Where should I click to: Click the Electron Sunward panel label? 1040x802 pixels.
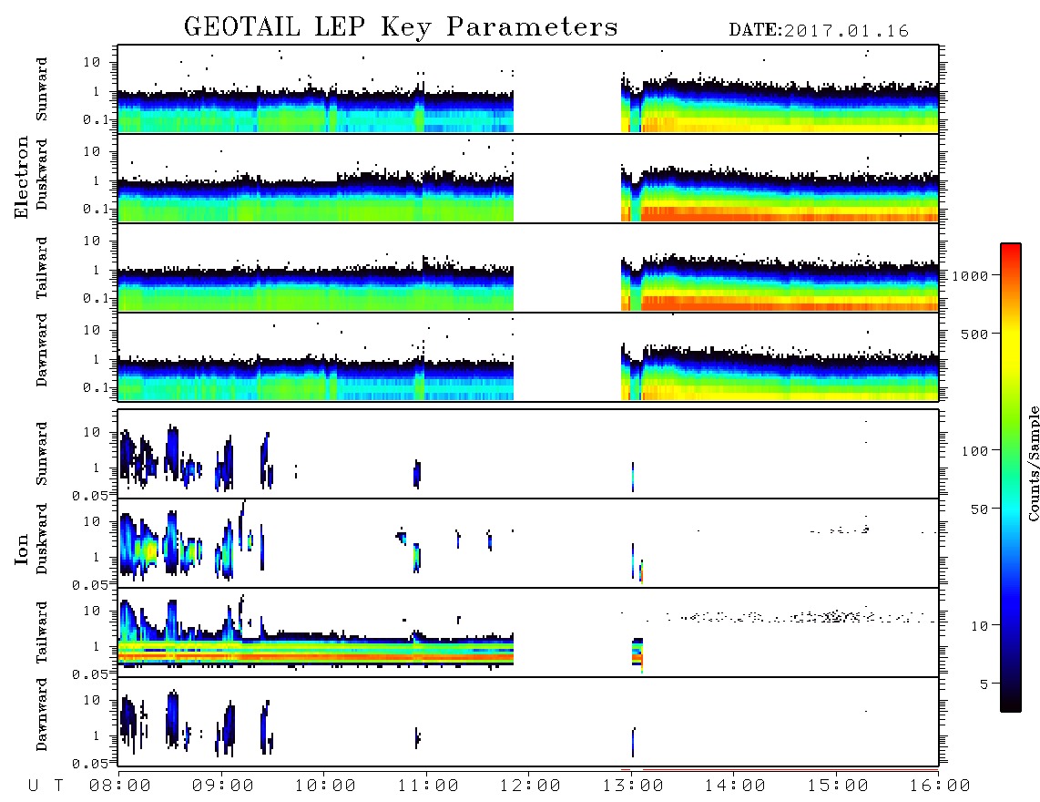(x=41, y=89)
